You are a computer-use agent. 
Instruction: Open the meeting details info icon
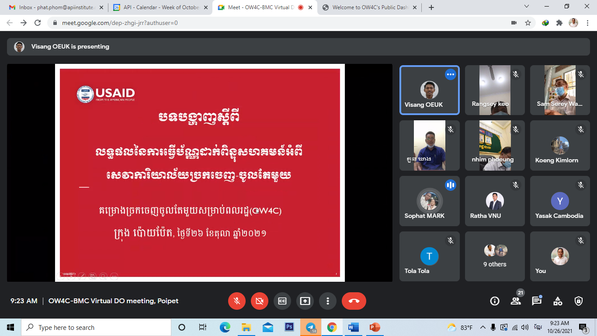click(x=495, y=301)
